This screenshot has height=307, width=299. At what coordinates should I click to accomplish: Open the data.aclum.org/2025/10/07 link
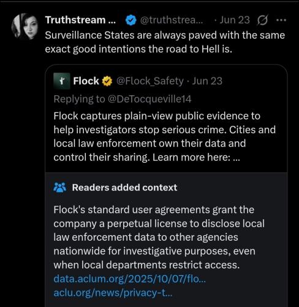[130, 279]
